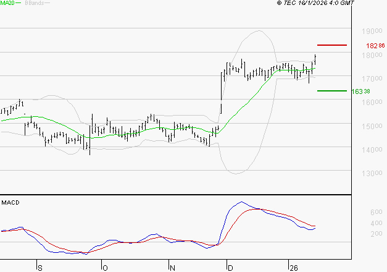This screenshot has width=387, height=272.
Task: Click the green support level line
Action: coord(332,91)
